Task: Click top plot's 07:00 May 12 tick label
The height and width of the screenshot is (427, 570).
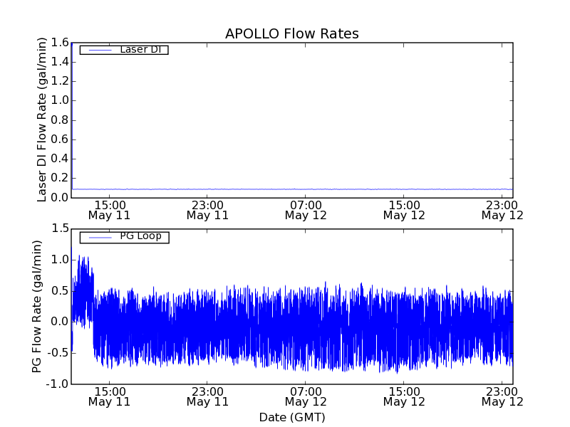Action: coord(305,209)
